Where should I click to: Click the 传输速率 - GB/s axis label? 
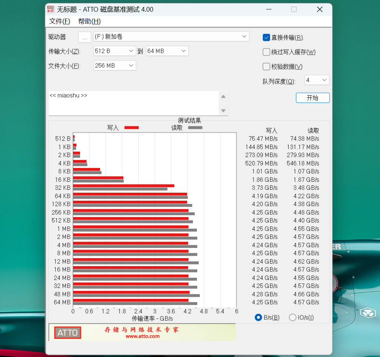[152, 319]
